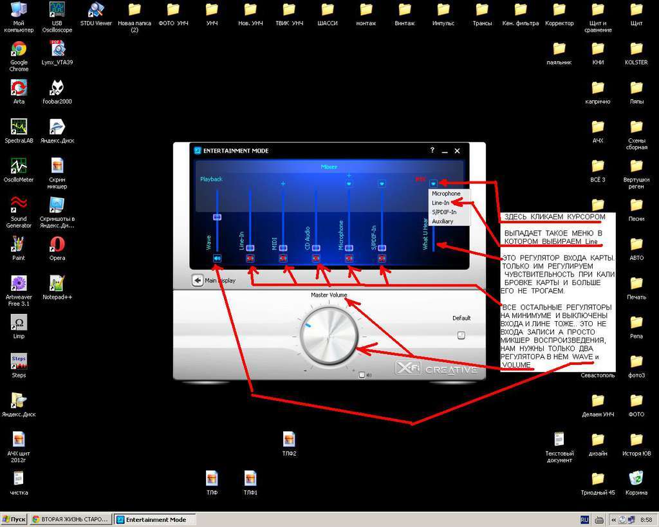Open the Корзина recycle bin
The image size is (659, 527).
[636, 483]
